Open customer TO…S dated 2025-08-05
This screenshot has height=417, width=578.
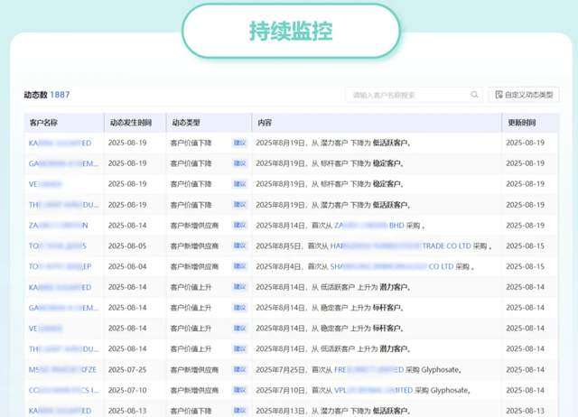click(58, 246)
